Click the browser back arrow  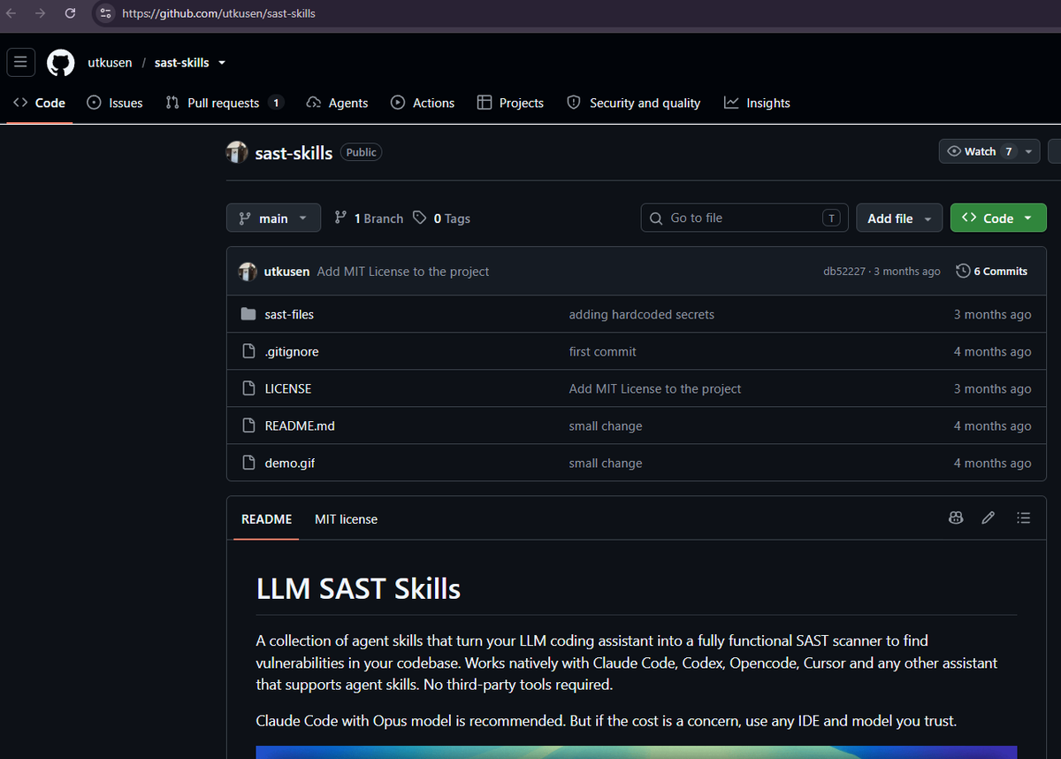point(11,13)
